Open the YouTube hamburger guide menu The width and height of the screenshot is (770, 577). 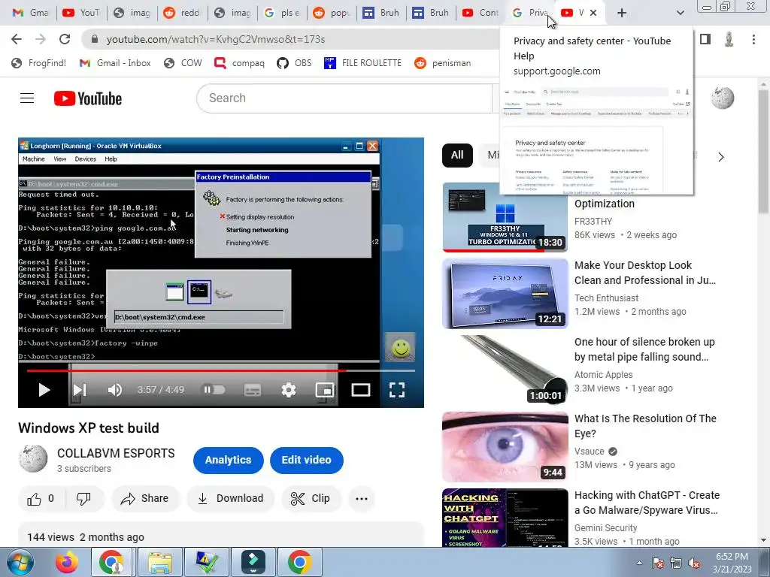pyautogui.click(x=27, y=98)
